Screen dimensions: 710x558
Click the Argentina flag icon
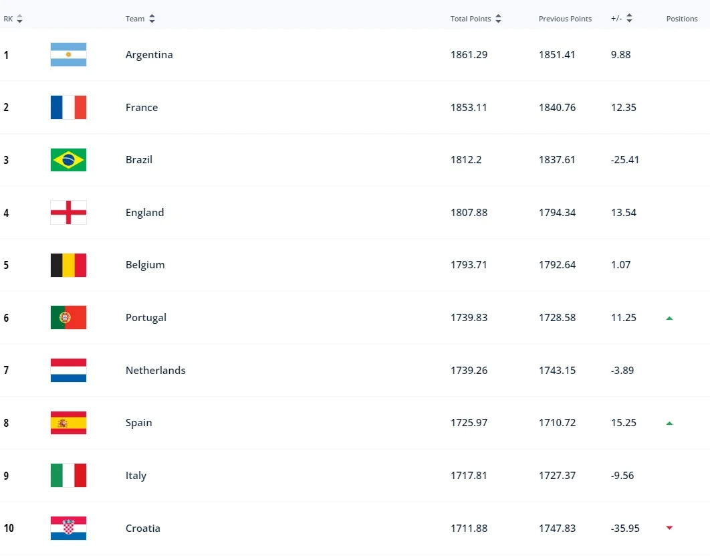click(68, 55)
